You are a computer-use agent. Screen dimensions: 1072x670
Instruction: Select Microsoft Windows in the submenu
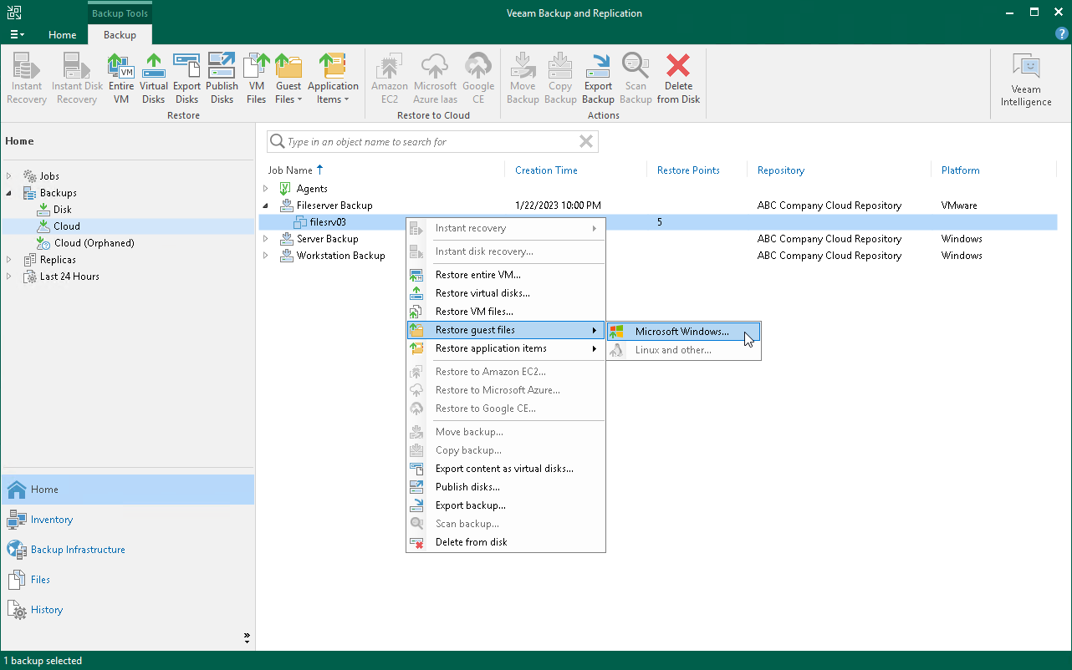click(684, 332)
